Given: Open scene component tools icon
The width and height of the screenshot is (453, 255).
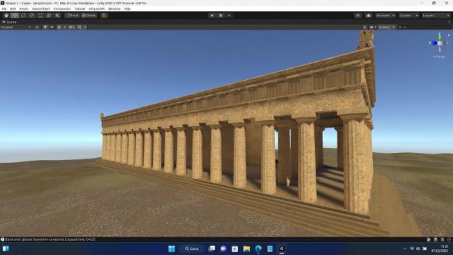Looking at the screenshot, I should 365,27.
